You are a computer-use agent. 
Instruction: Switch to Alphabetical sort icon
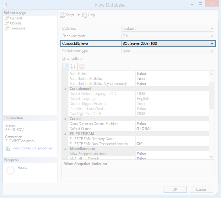click(73, 66)
